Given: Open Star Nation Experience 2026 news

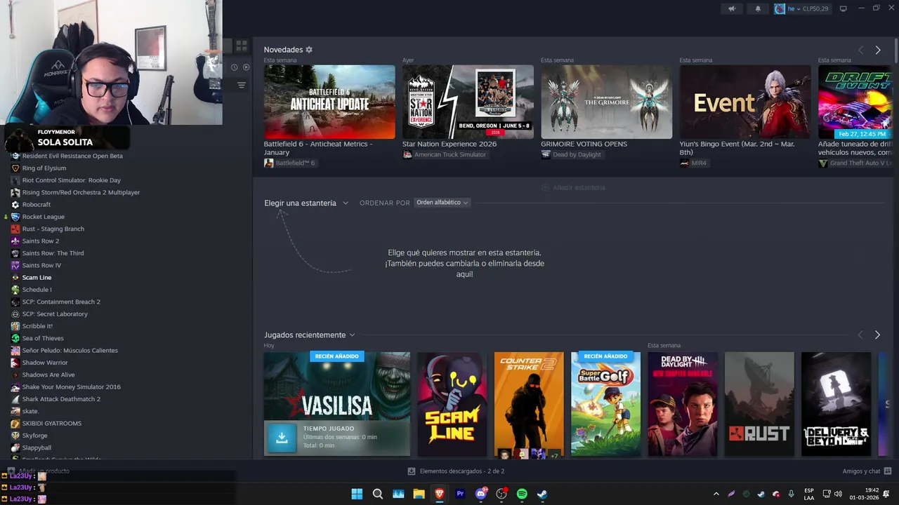Looking at the screenshot, I should click(468, 102).
